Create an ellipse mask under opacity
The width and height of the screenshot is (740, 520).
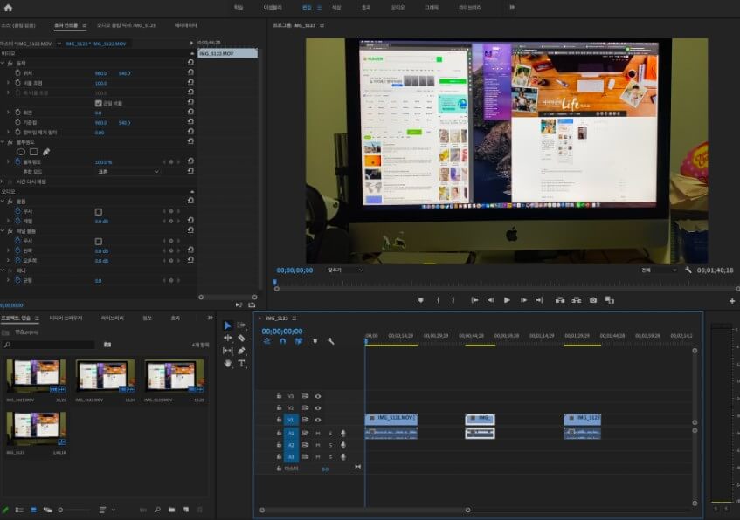pyautogui.click(x=22, y=152)
